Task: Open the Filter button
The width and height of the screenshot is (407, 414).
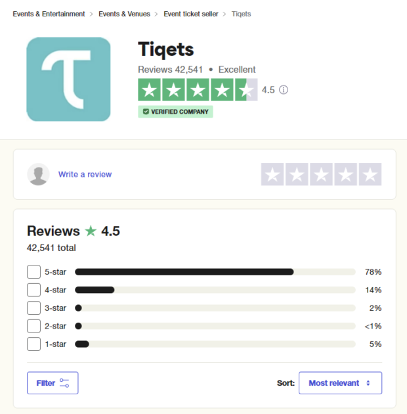Action: (x=53, y=383)
